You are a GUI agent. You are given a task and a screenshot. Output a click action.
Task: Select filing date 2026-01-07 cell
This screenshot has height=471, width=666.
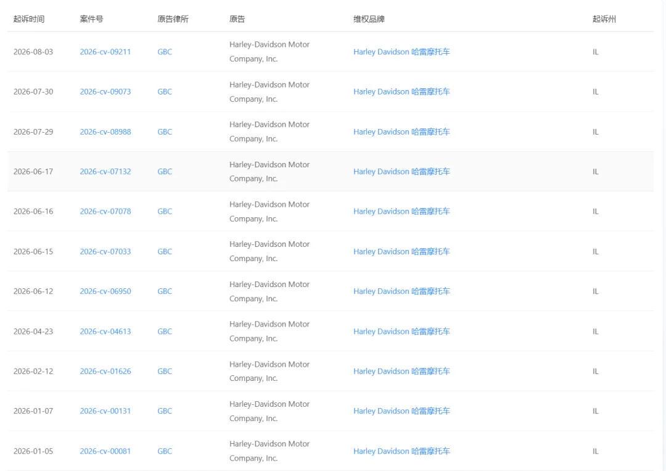(x=33, y=411)
